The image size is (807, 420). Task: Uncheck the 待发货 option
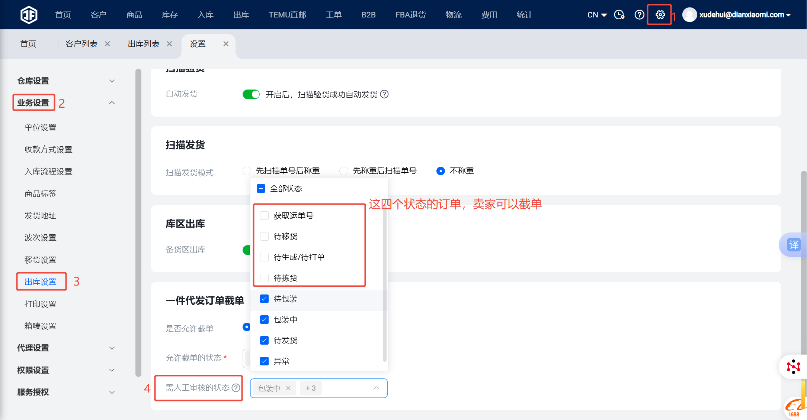click(265, 341)
